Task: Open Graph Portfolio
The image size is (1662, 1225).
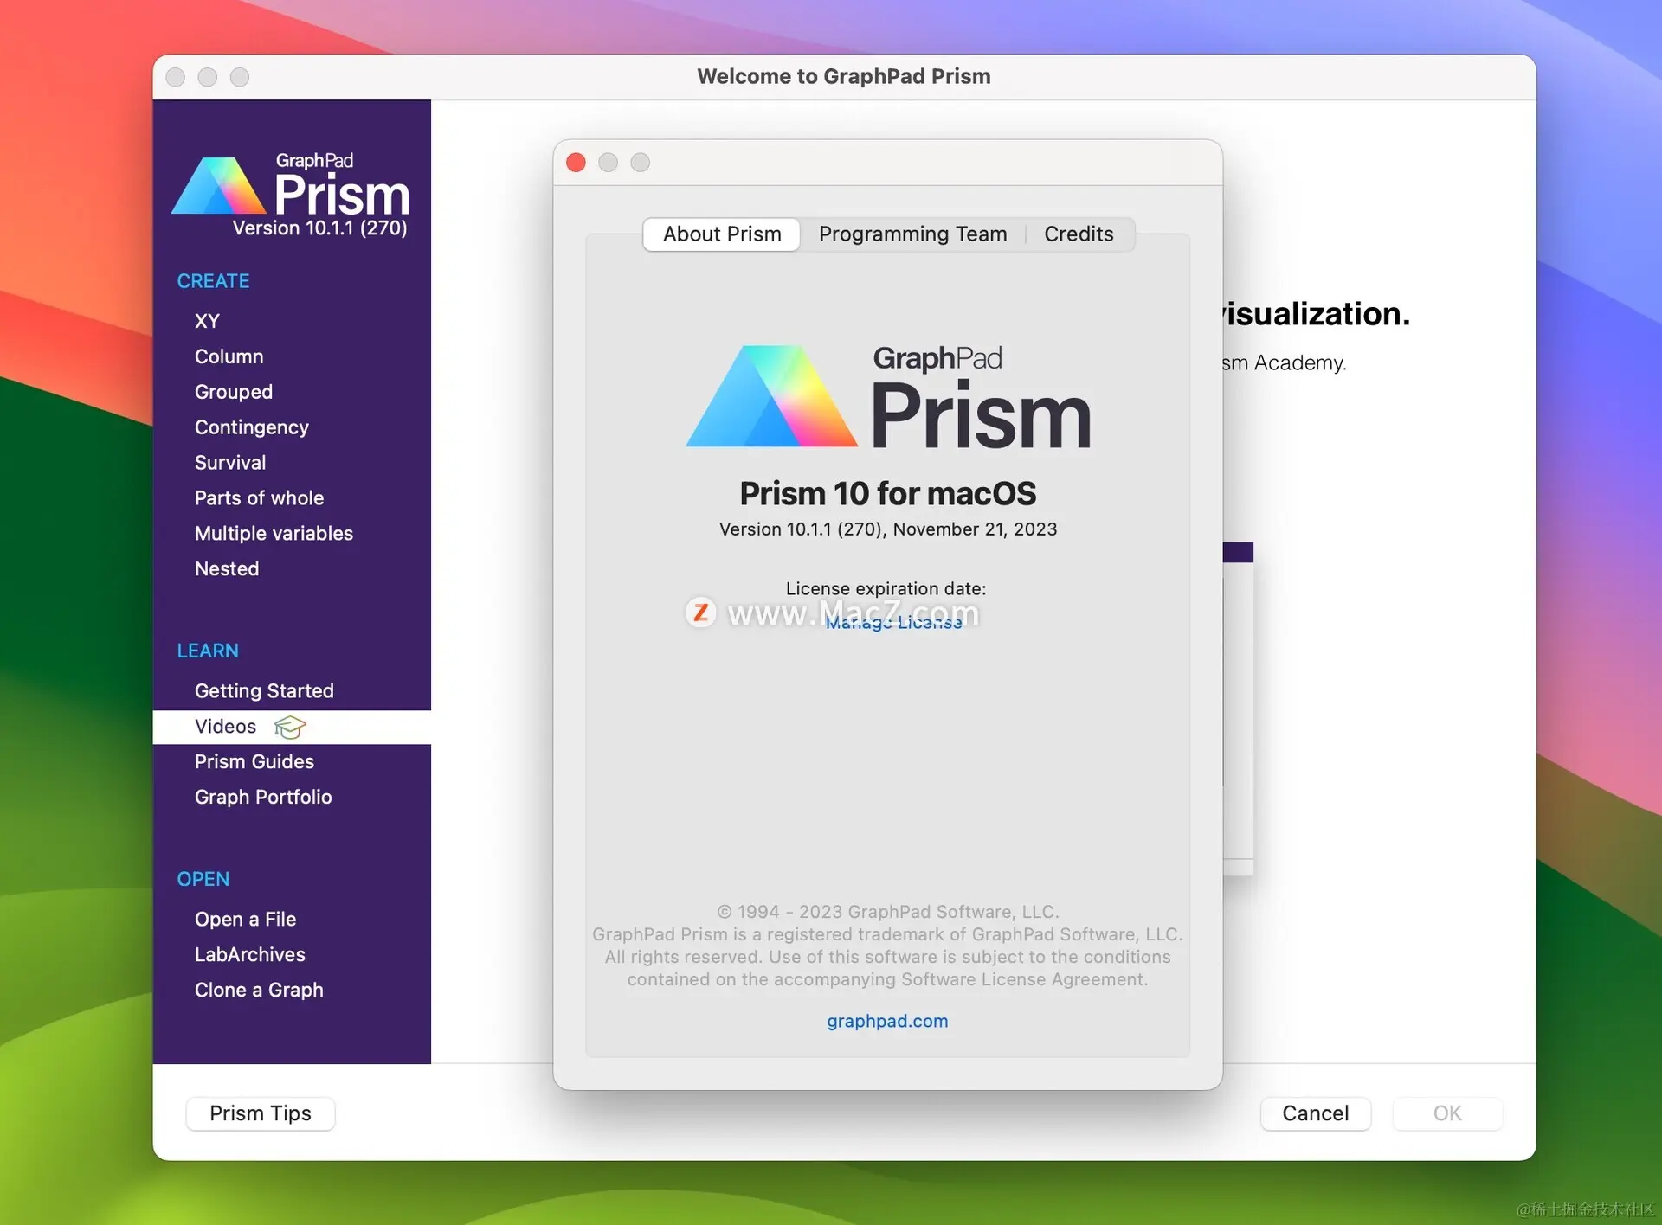Action: pyautogui.click(x=263, y=798)
